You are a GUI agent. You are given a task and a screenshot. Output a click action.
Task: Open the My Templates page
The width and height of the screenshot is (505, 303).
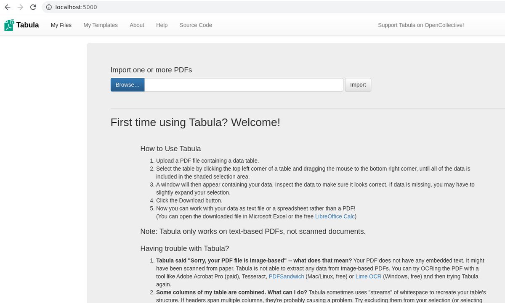click(x=100, y=25)
